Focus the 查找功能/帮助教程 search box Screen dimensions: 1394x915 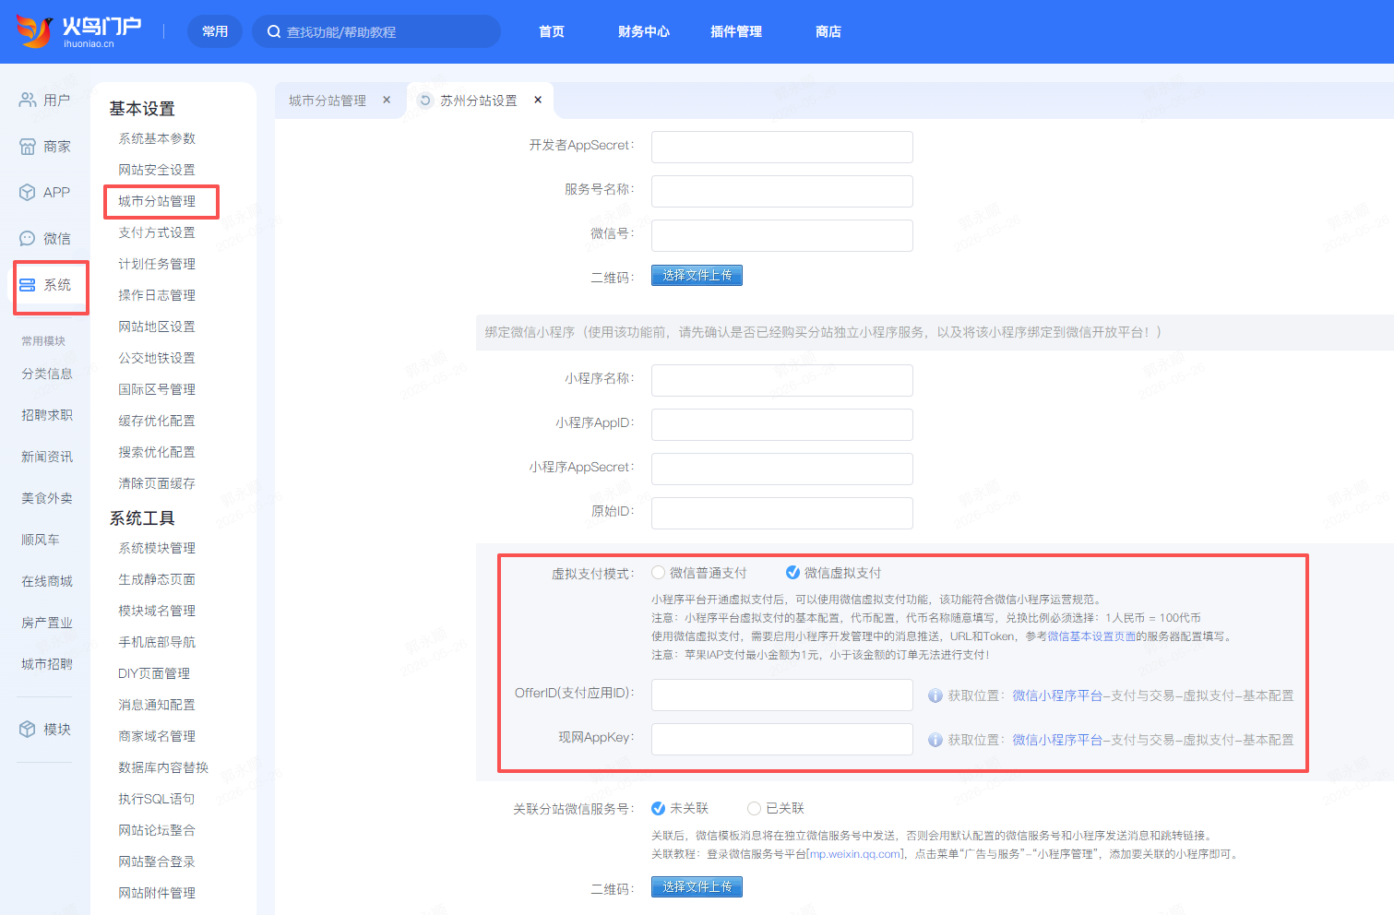(x=376, y=31)
